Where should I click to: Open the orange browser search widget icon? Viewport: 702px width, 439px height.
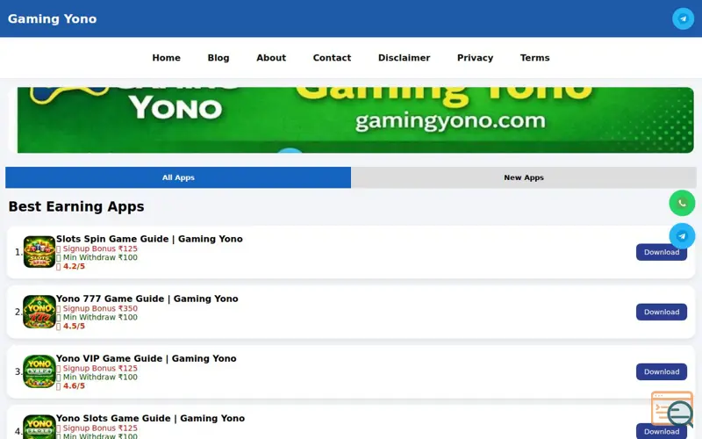[x=672, y=409]
